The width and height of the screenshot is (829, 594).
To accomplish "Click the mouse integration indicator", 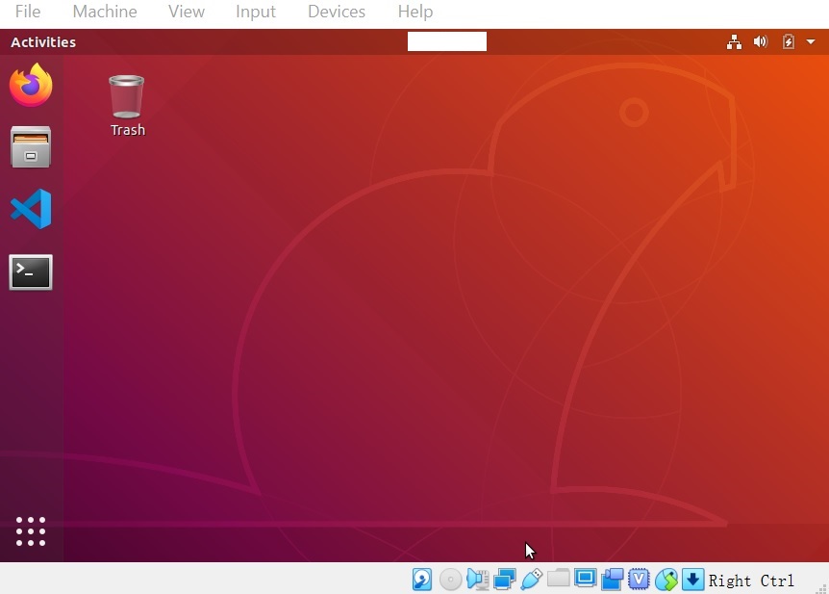I will [x=666, y=581].
